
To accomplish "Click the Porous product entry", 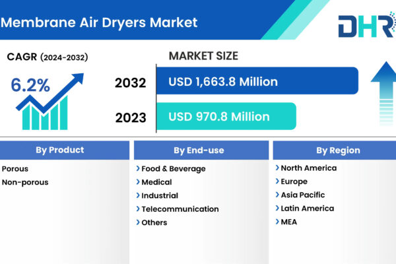I will tap(15, 169).
